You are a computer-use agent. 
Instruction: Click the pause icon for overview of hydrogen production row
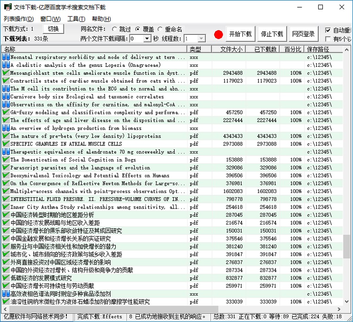tap(6, 128)
